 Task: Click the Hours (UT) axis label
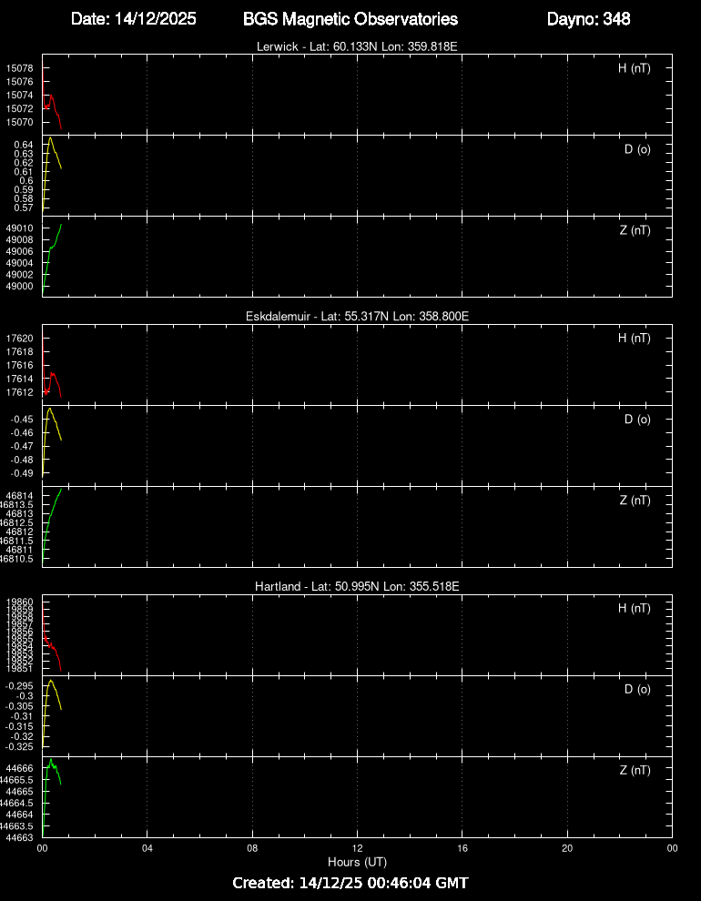pos(357,861)
